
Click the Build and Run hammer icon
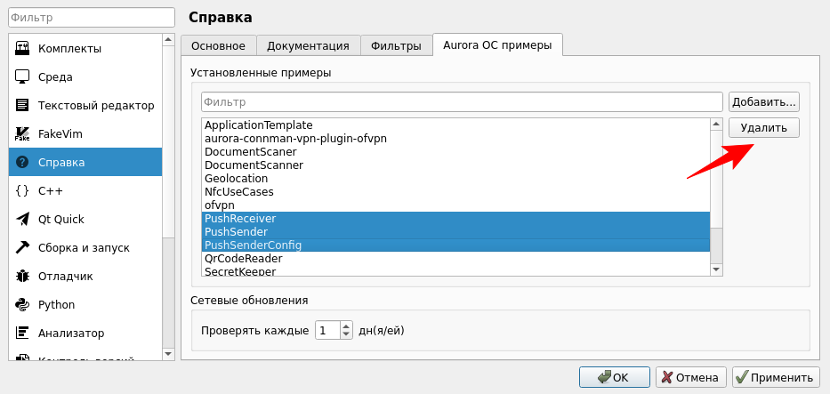23,247
